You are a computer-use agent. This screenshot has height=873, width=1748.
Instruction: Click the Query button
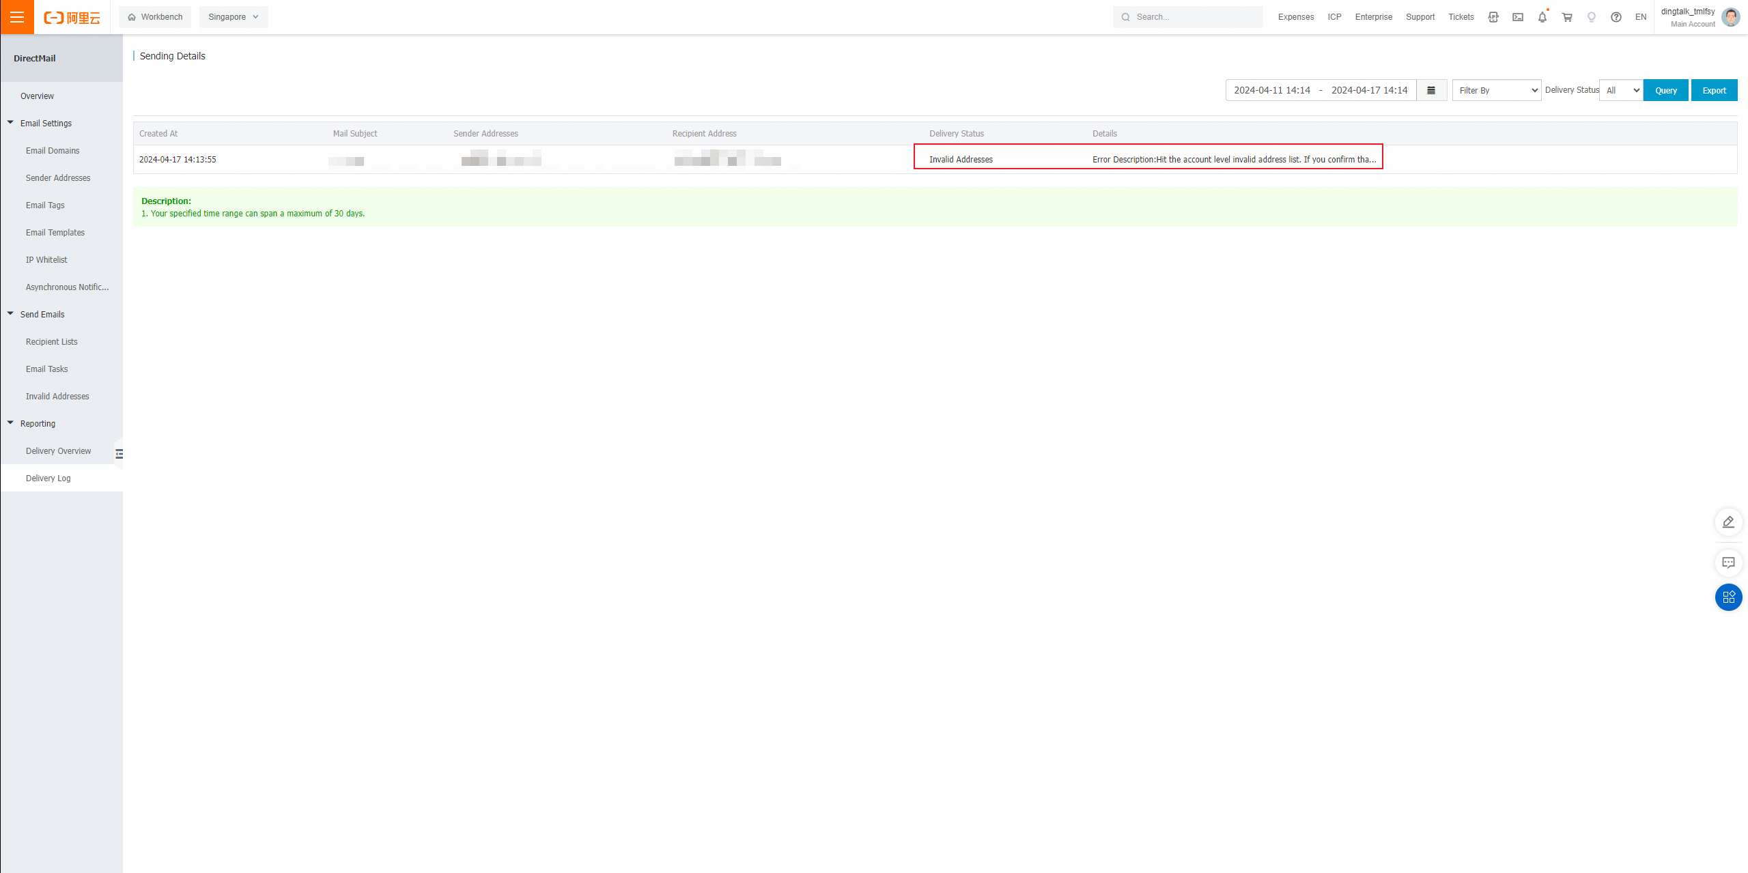tap(1665, 90)
